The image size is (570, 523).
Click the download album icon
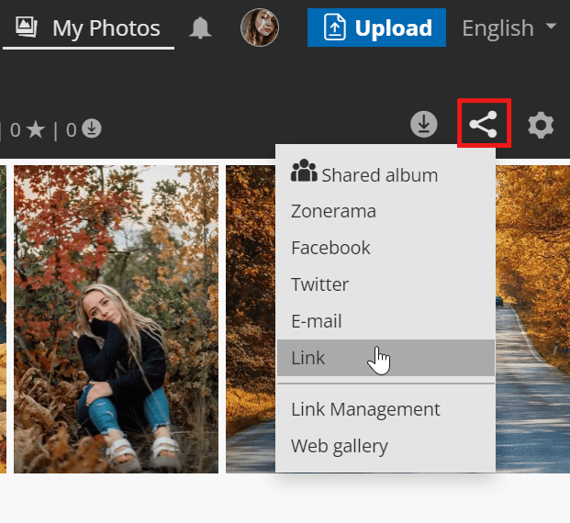point(423,125)
